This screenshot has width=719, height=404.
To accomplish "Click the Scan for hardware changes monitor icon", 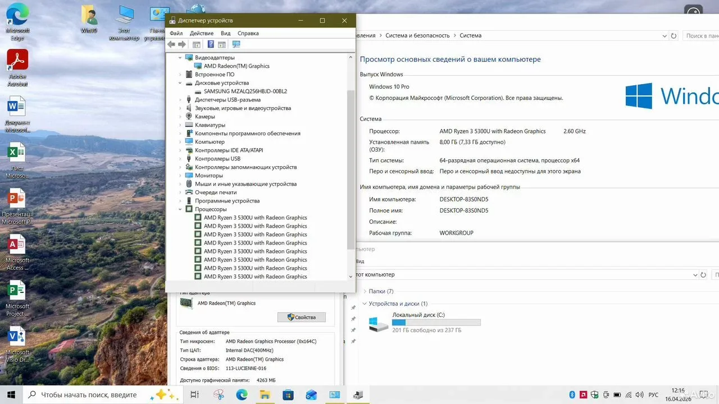I will [x=236, y=44].
